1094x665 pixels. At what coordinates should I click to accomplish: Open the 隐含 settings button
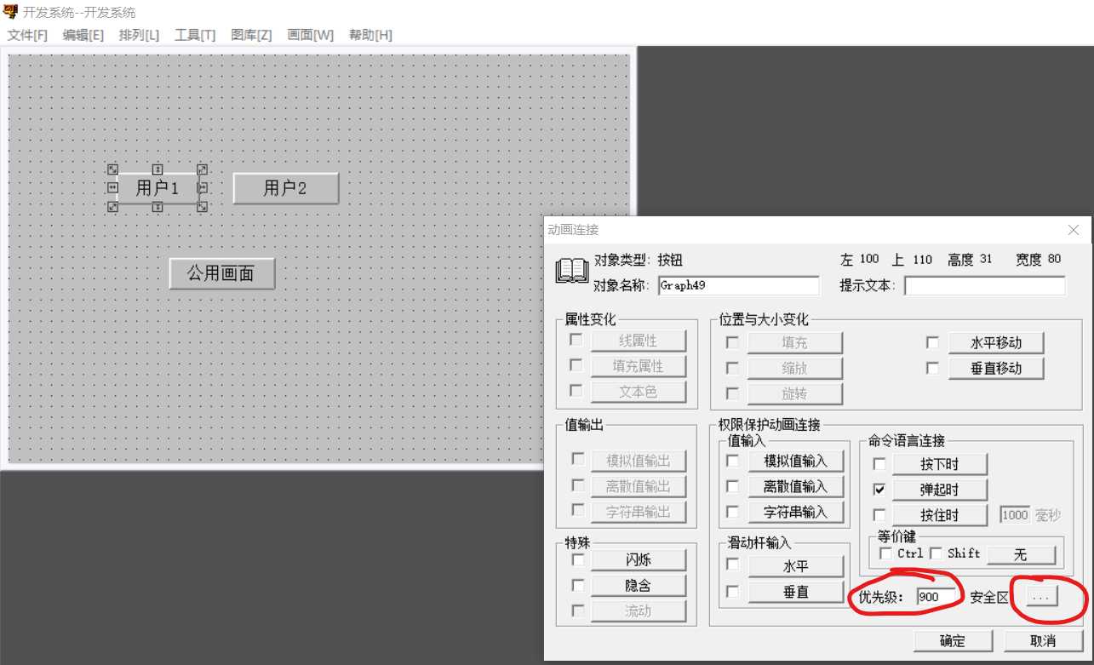pyautogui.click(x=639, y=585)
